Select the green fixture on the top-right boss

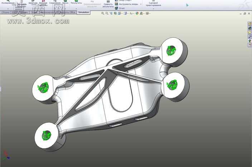171,50
